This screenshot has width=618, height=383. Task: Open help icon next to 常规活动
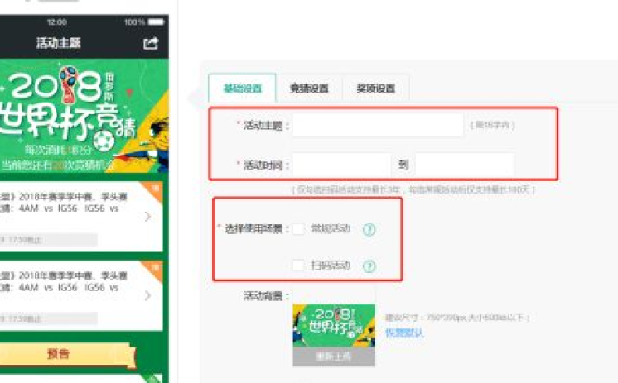tap(369, 229)
